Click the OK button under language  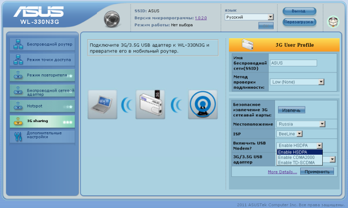pos(266,26)
